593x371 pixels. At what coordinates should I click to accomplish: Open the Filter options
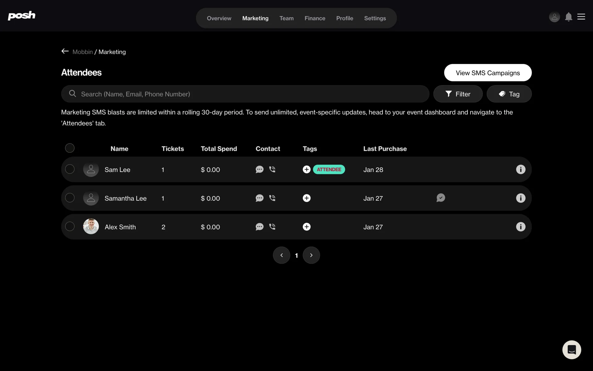pyautogui.click(x=458, y=94)
